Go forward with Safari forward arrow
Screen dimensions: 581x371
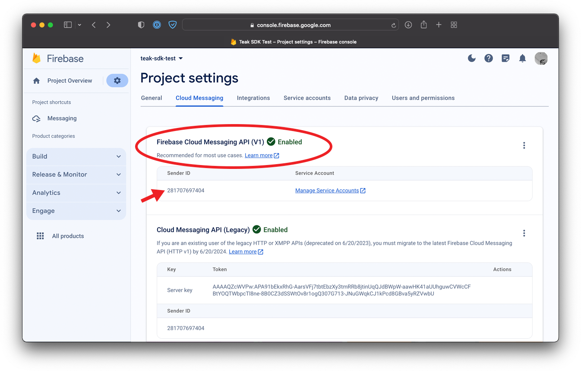pyautogui.click(x=108, y=25)
